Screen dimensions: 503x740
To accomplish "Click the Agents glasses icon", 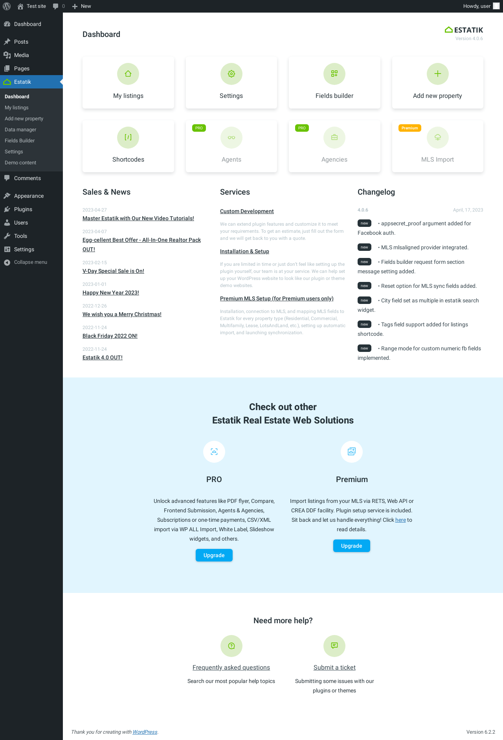I will [231, 138].
